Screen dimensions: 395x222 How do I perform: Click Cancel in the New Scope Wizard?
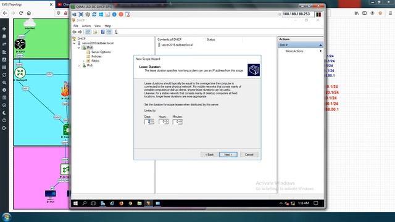point(249,155)
